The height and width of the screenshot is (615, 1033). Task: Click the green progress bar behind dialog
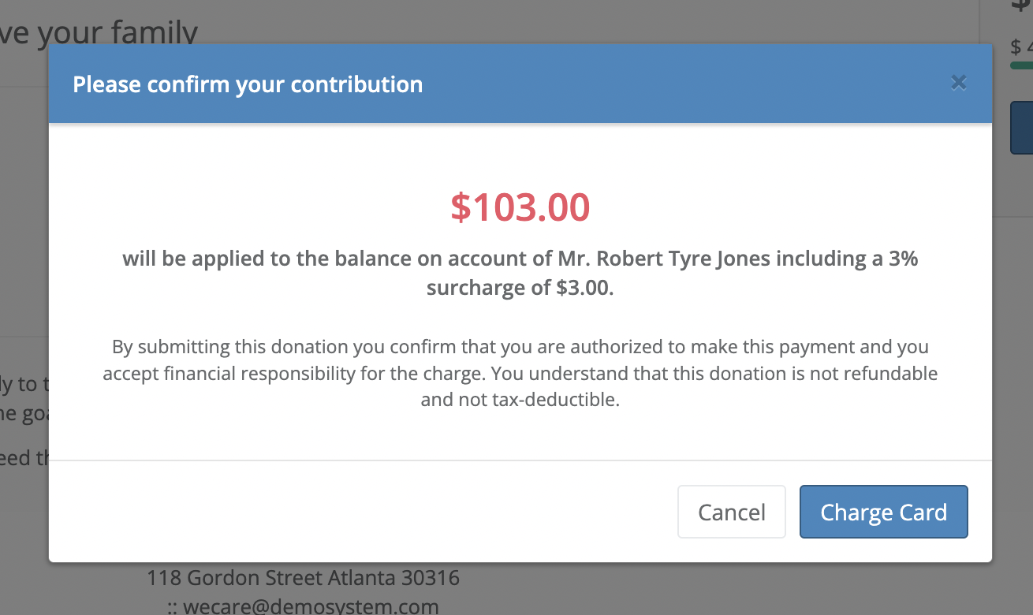coord(1022,65)
